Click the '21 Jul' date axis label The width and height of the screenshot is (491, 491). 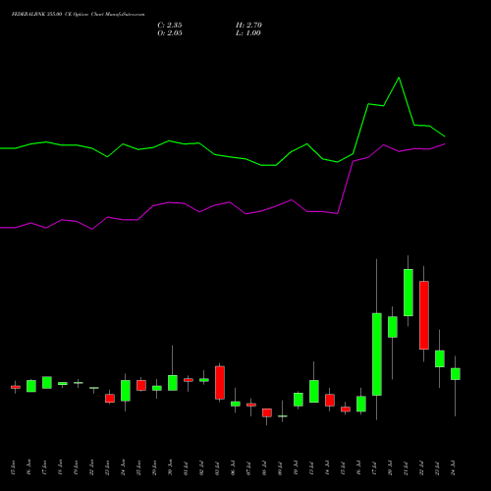406,468
